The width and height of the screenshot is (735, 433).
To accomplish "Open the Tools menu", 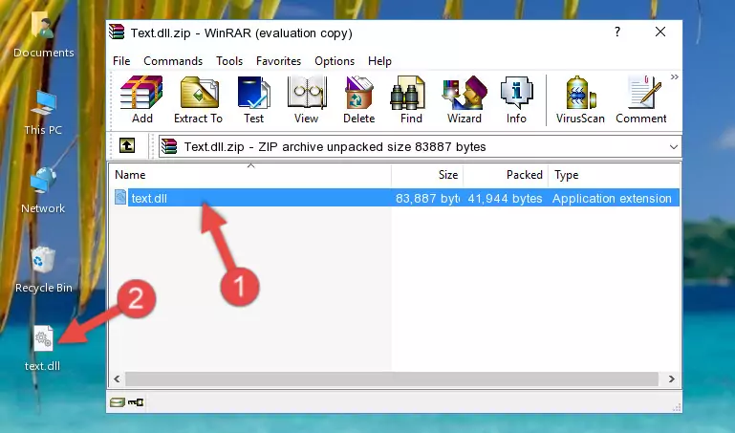I will [229, 61].
